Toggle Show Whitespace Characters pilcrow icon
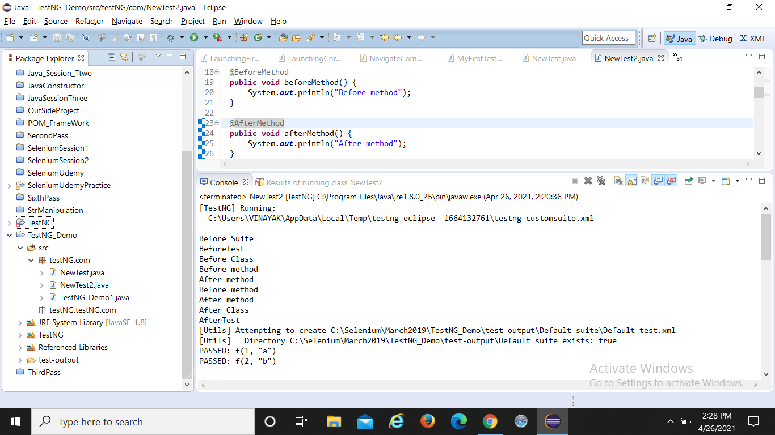 click(x=154, y=37)
